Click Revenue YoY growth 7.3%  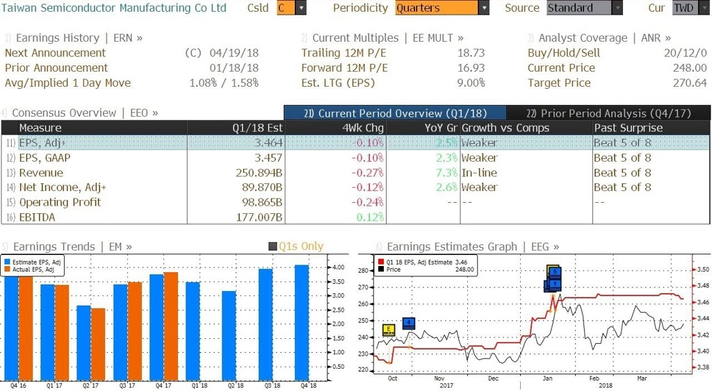tap(446, 173)
